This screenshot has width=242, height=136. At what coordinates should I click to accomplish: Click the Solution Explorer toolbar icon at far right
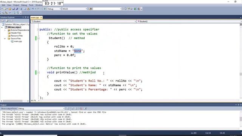[x=125, y=9]
